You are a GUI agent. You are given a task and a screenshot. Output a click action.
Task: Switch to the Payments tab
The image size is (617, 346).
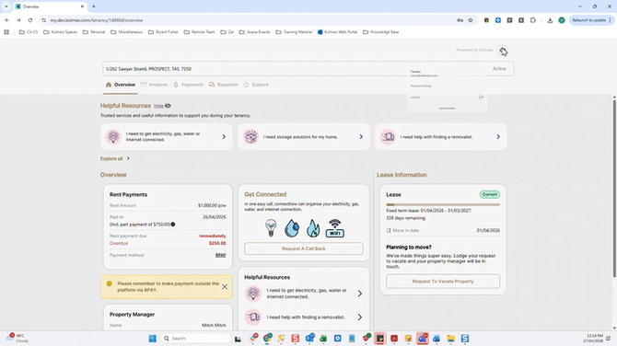pyautogui.click(x=188, y=85)
